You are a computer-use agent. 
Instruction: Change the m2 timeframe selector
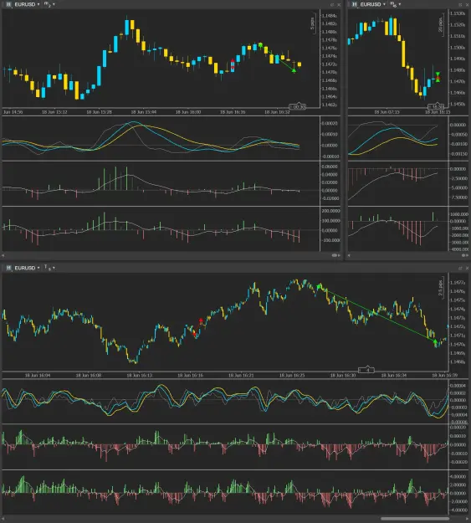click(49, 4)
